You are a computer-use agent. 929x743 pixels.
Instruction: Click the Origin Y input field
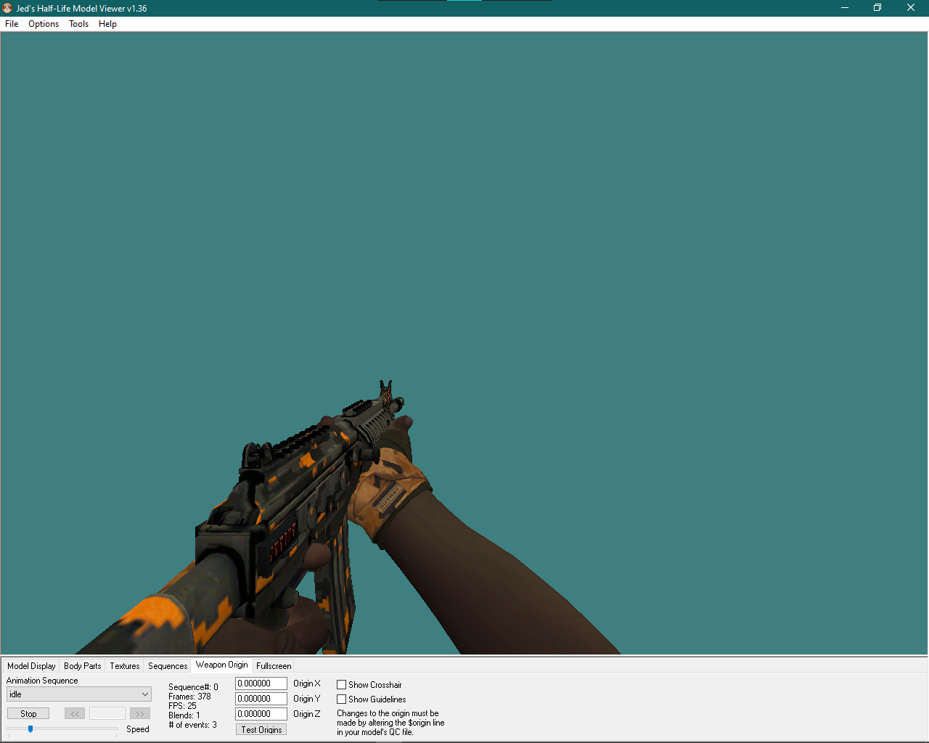click(261, 699)
